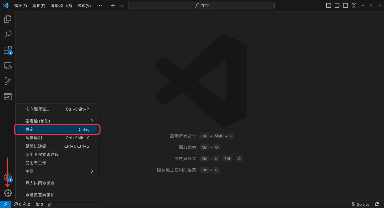This screenshot has height=208, width=384.
Task: Click the run/debug icon in status bar
Action: (50, 204)
